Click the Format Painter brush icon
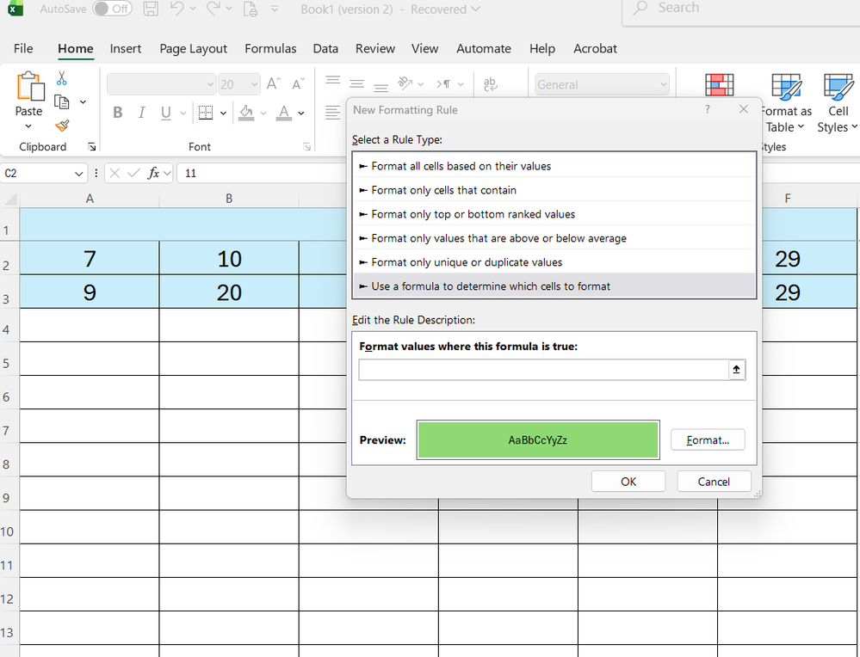This screenshot has height=657, width=860. click(62, 126)
